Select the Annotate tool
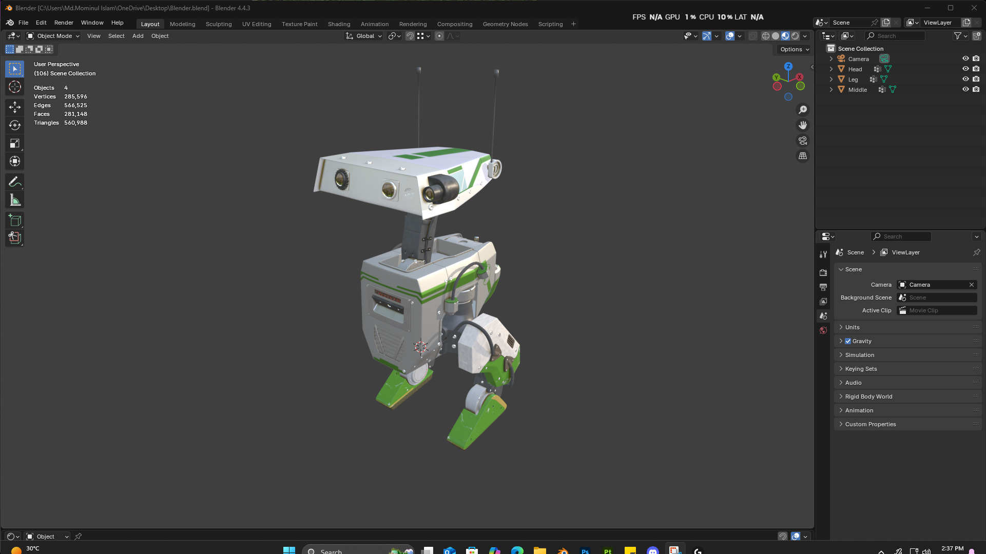This screenshot has width=986, height=554. (x=14, y=182)
